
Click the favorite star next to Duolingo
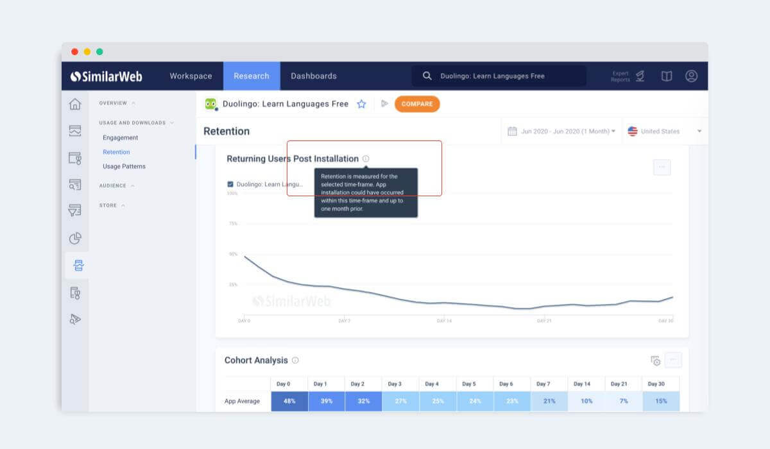click(361, 104)
